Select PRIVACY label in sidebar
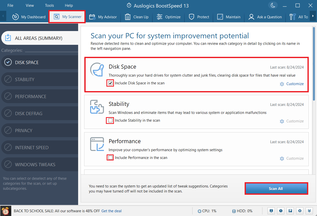The width and height of the screenshot is (317, 216). click(24, 130)
